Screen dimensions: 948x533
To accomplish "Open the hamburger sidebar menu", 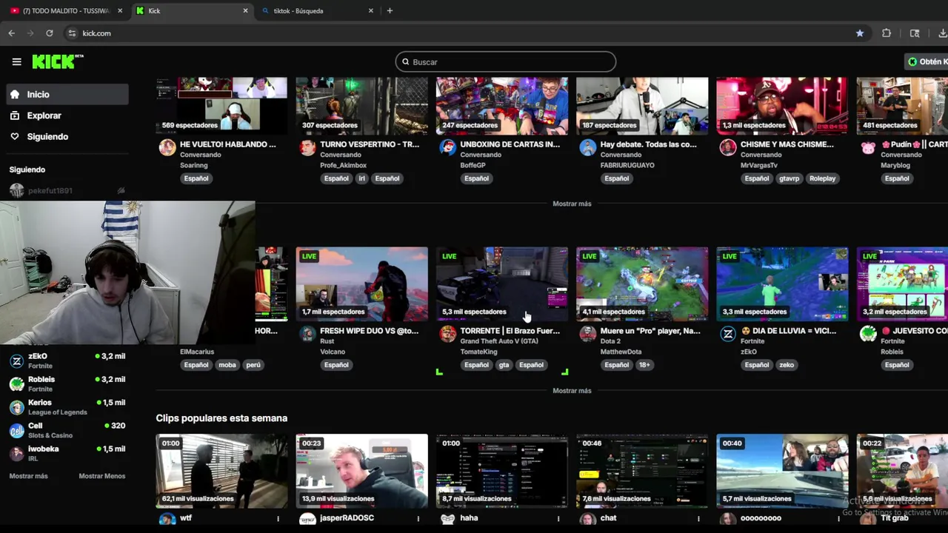I will click(x=16, y=62).
